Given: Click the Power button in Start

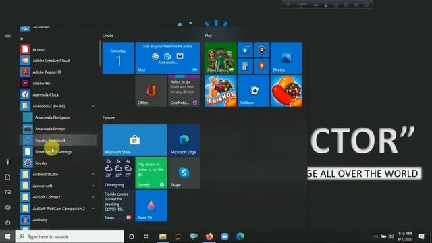Looking at the screenshot, I should [7, 222].
